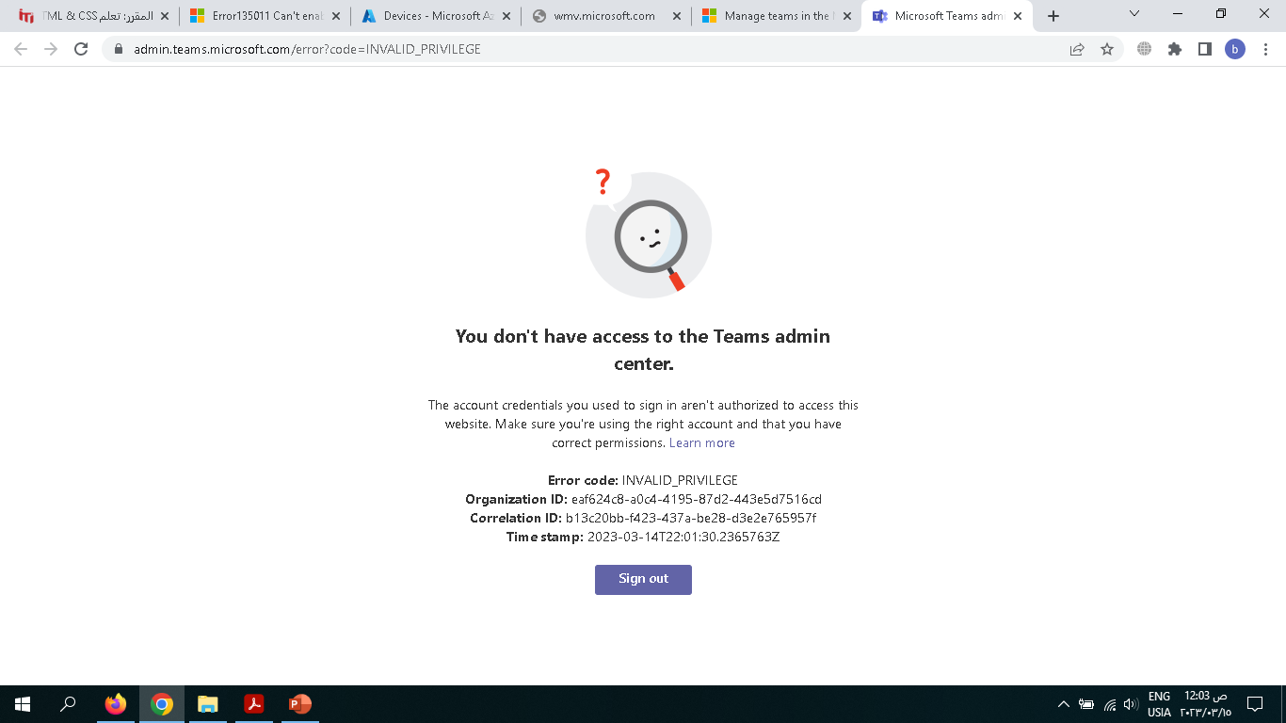Bookmark this page with the star icon
Screen dimensions: 1286x723
pyautogui.click(x=1107, y=49)
